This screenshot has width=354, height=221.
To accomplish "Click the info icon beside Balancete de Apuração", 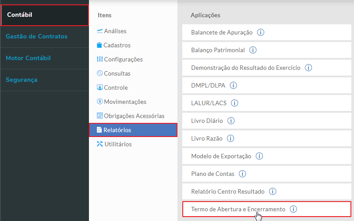I will (x=261, y=32).
